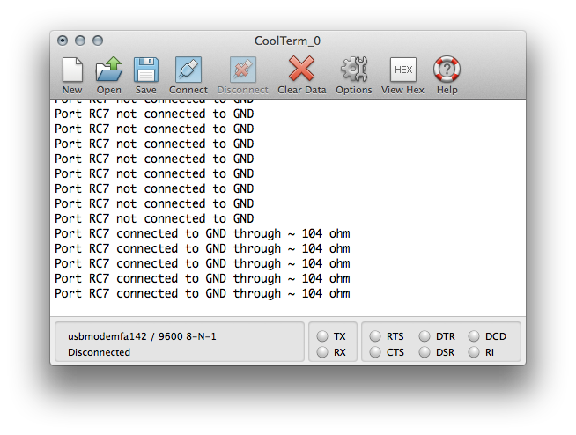Click the New document toolbar icon
Image resolution: width=576 pixels, height=435 pixels.
tap(72, 70)
